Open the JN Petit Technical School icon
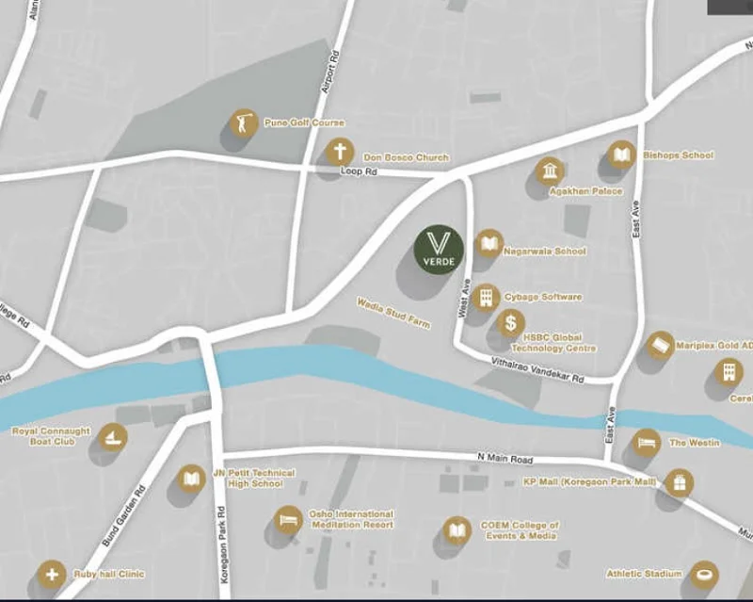 click(192, 480)
